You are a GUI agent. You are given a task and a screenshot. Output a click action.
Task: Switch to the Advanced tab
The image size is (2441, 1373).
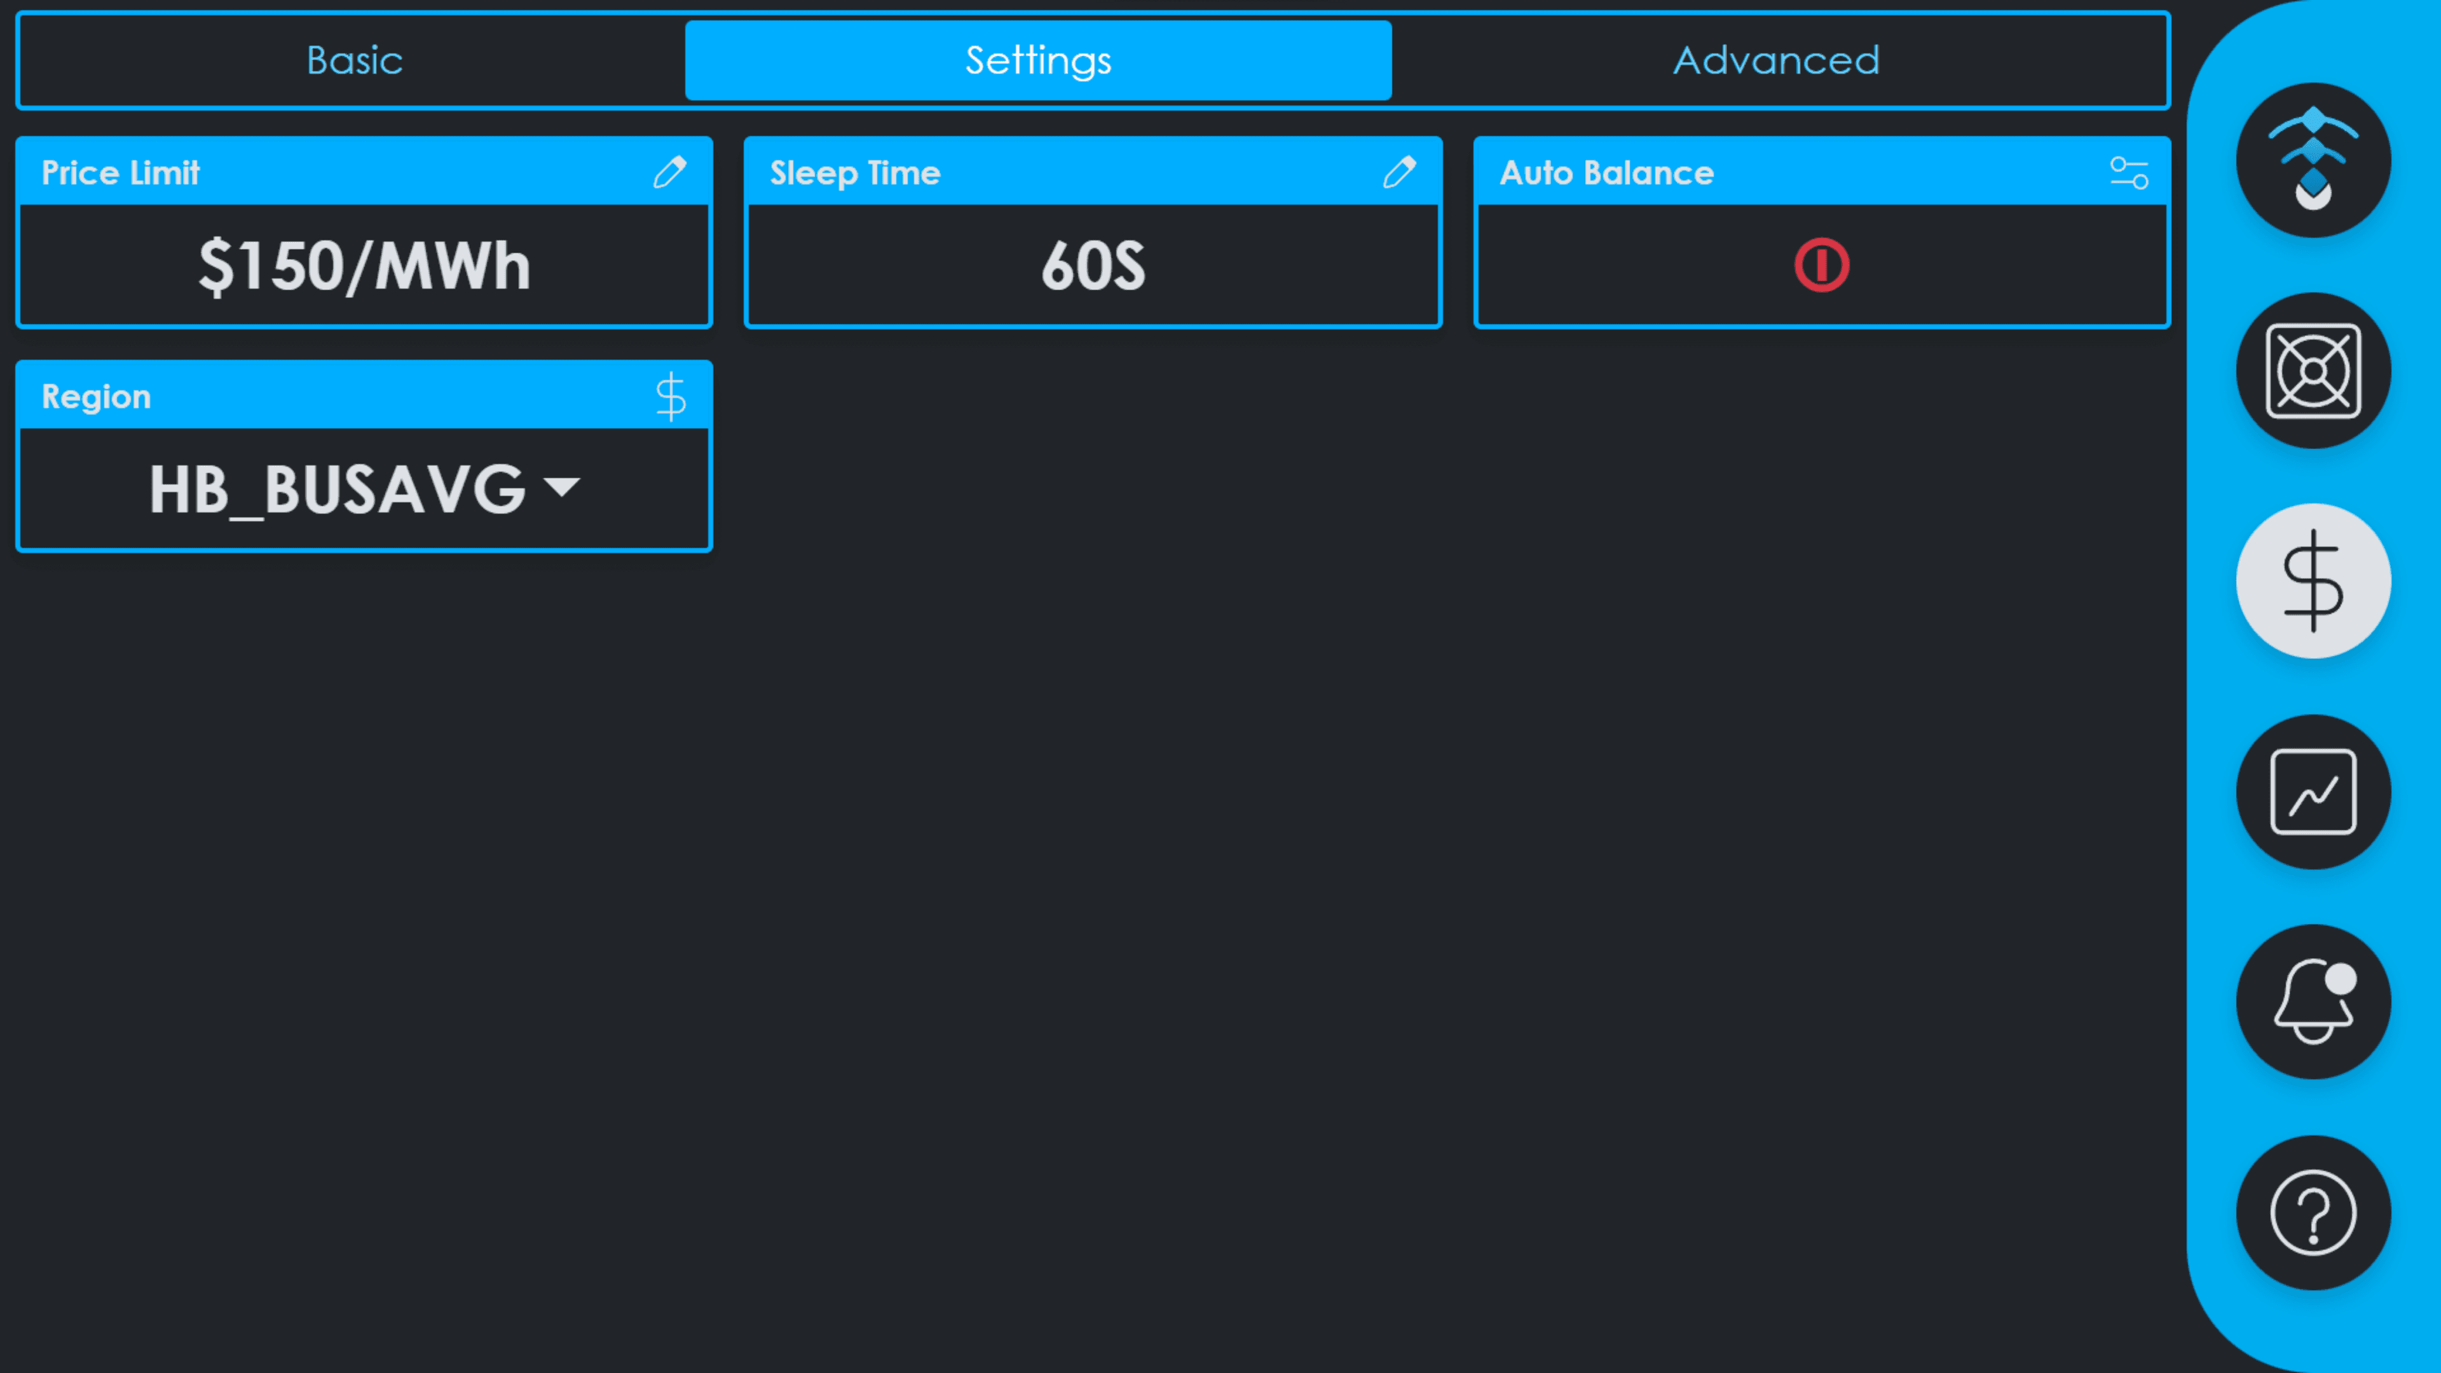pos(1776,60)
